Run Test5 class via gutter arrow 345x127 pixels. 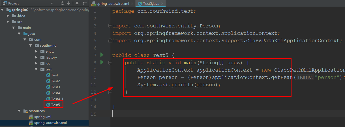point(102,55)
